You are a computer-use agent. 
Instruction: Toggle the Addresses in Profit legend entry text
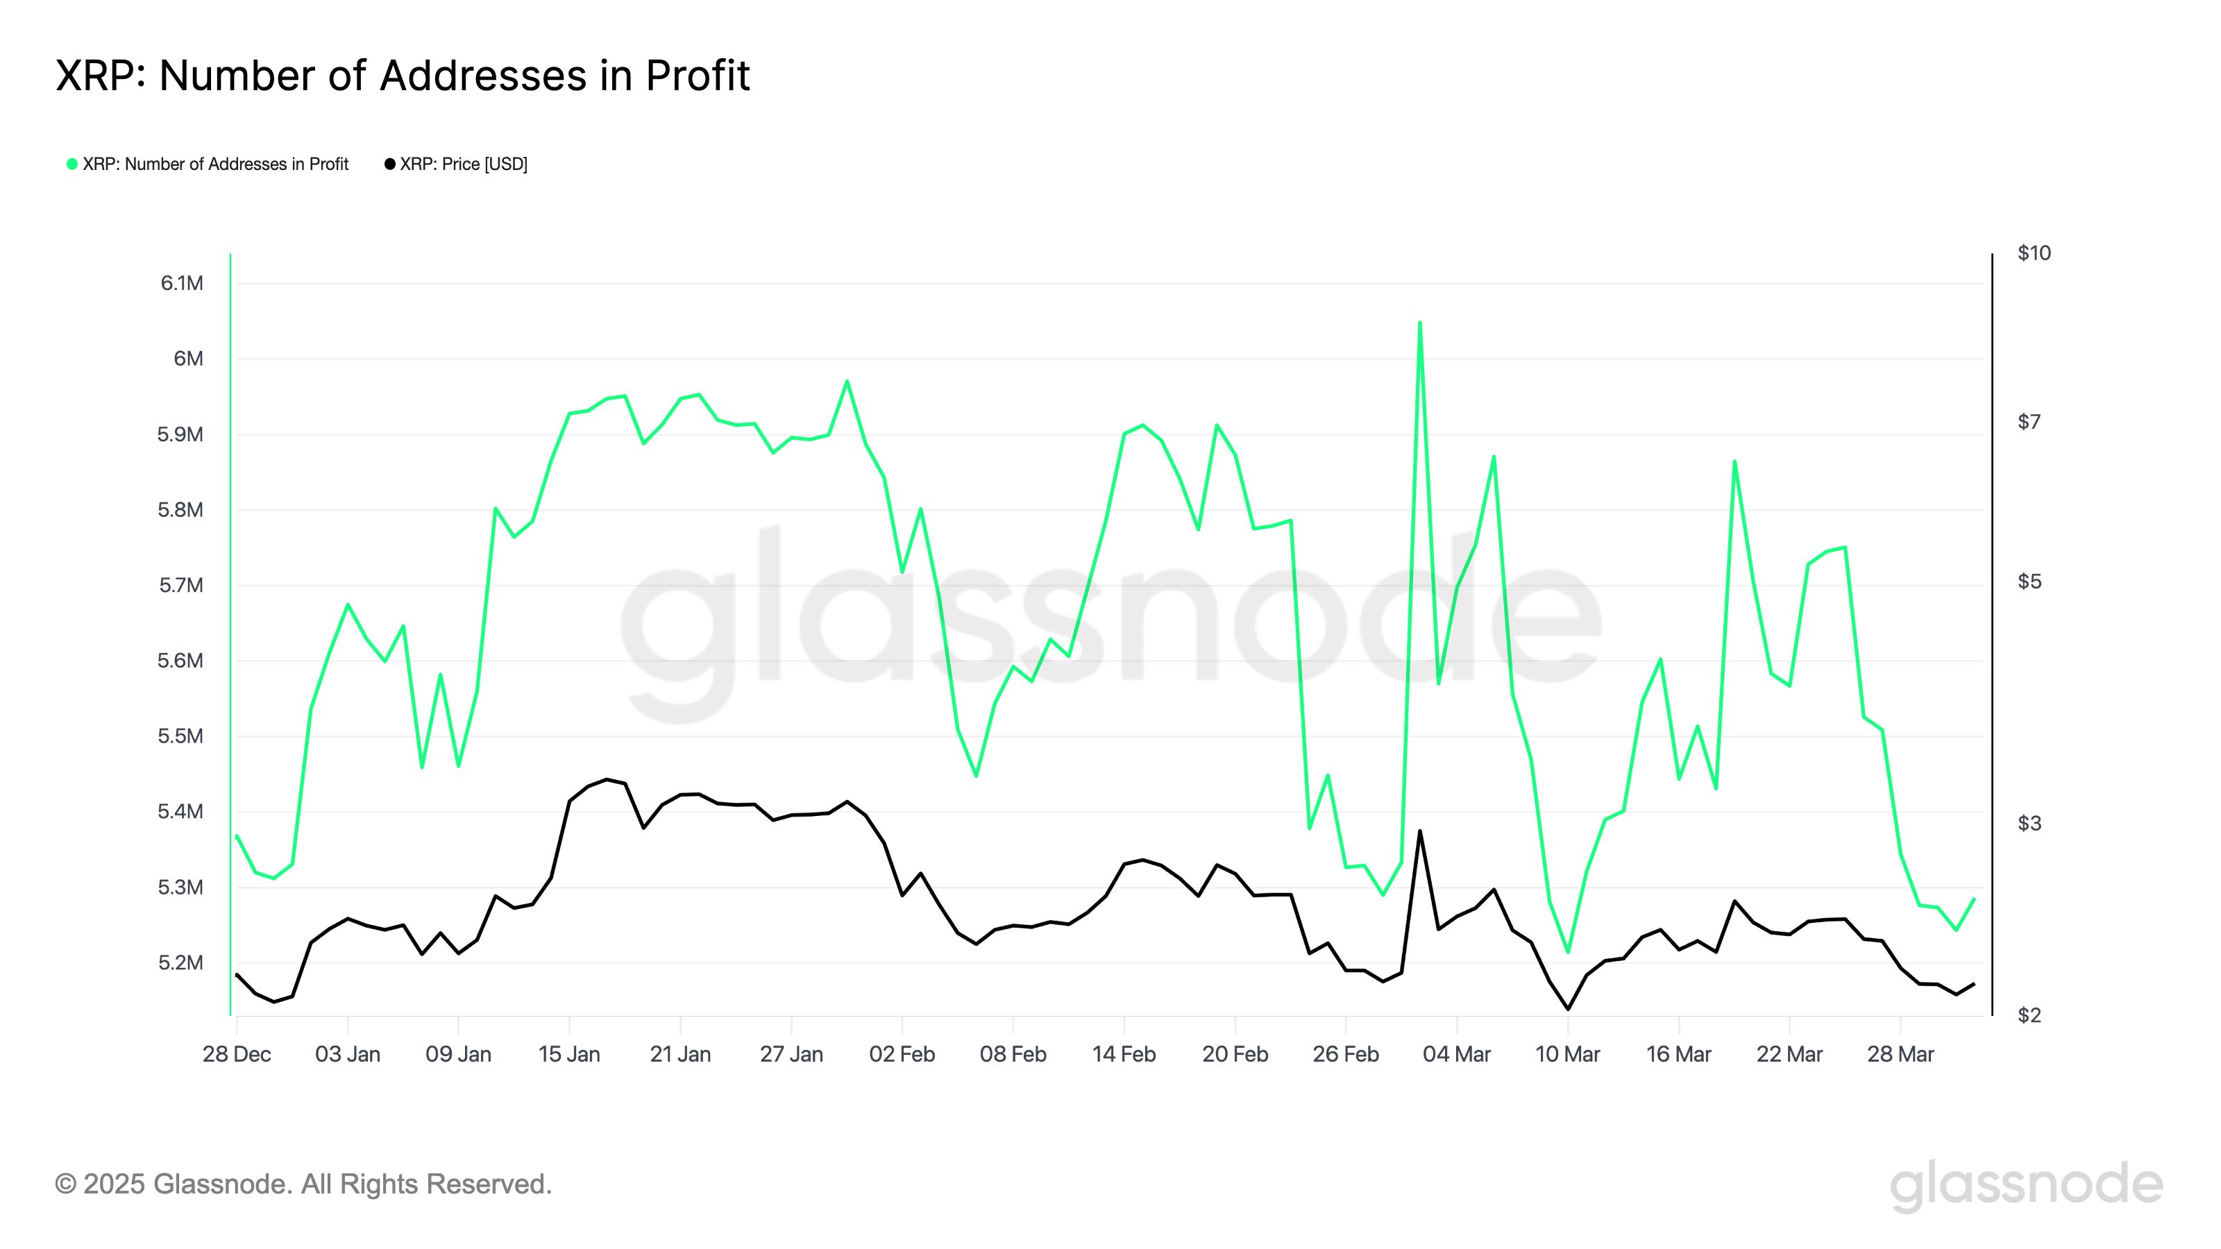click(216, 164)
